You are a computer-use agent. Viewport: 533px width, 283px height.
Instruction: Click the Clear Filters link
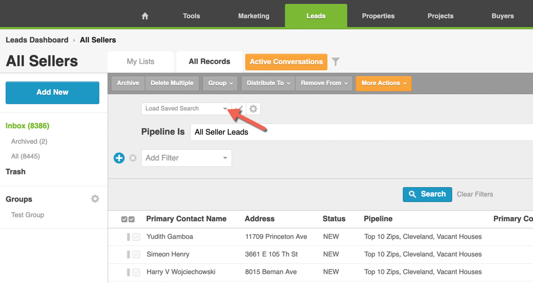(475, 194)
